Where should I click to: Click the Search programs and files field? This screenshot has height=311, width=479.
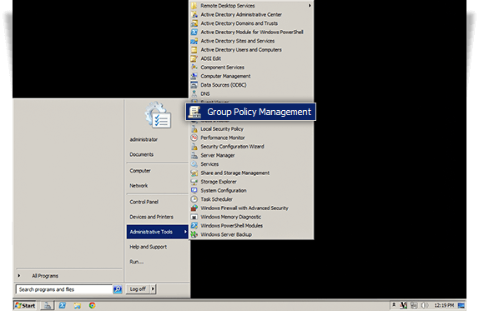[64, 289]
